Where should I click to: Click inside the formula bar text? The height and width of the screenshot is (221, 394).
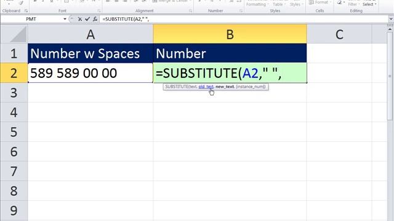coord(126,19)
